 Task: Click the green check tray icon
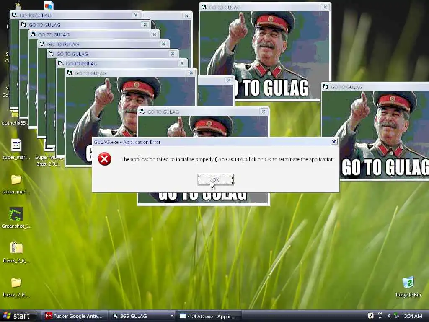(396, 316)
